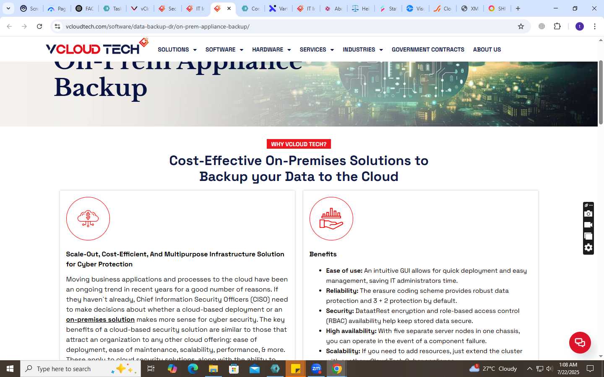Follow the on-premises solution link
The width and height of the screenshot is (604, 377).
pyautogui.click(x=100, y=320)
